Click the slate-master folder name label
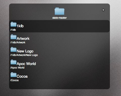 pos(59,18)
